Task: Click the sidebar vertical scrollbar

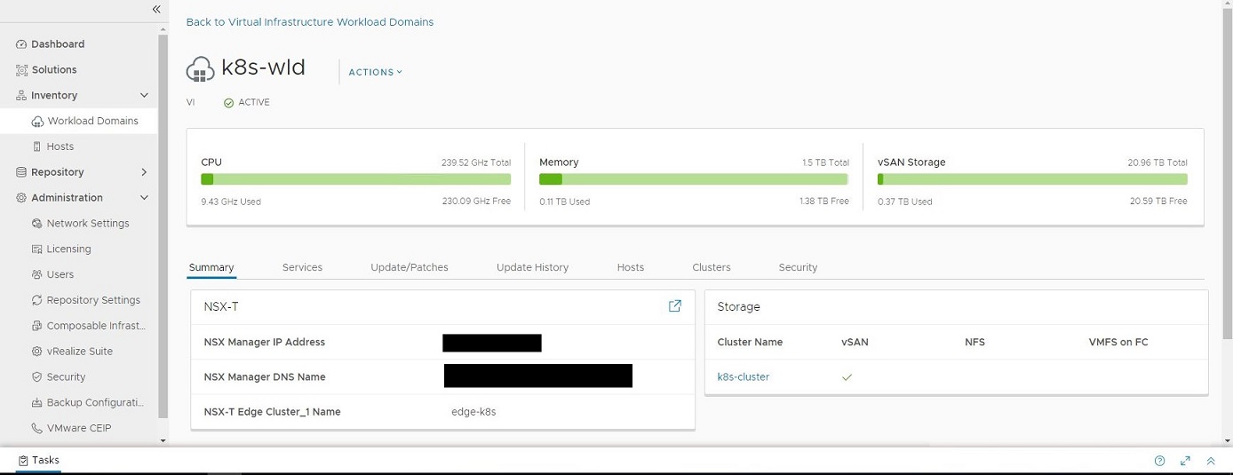Action: (163, 226)
